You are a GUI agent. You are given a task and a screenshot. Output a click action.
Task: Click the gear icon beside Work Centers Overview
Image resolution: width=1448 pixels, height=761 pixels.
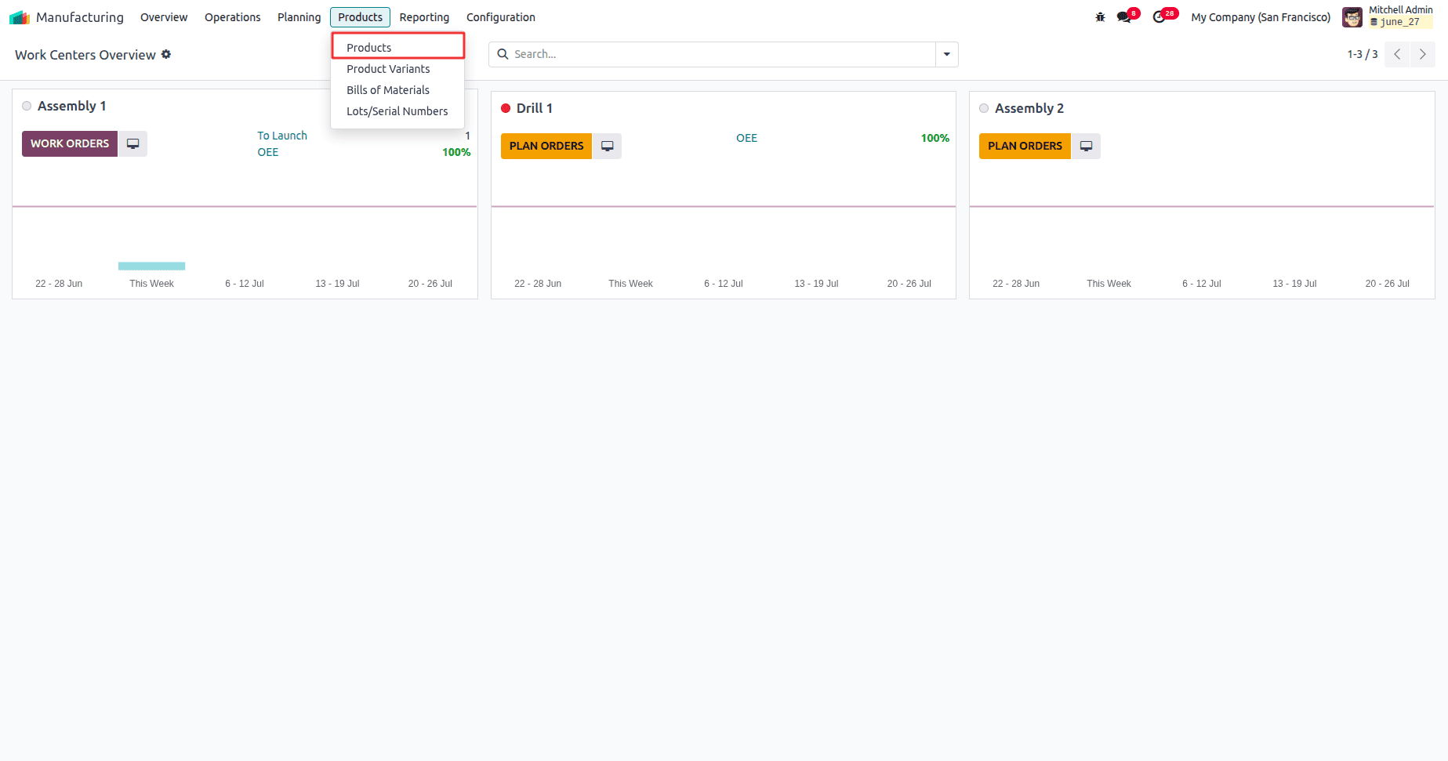click(x=166, y=54)
